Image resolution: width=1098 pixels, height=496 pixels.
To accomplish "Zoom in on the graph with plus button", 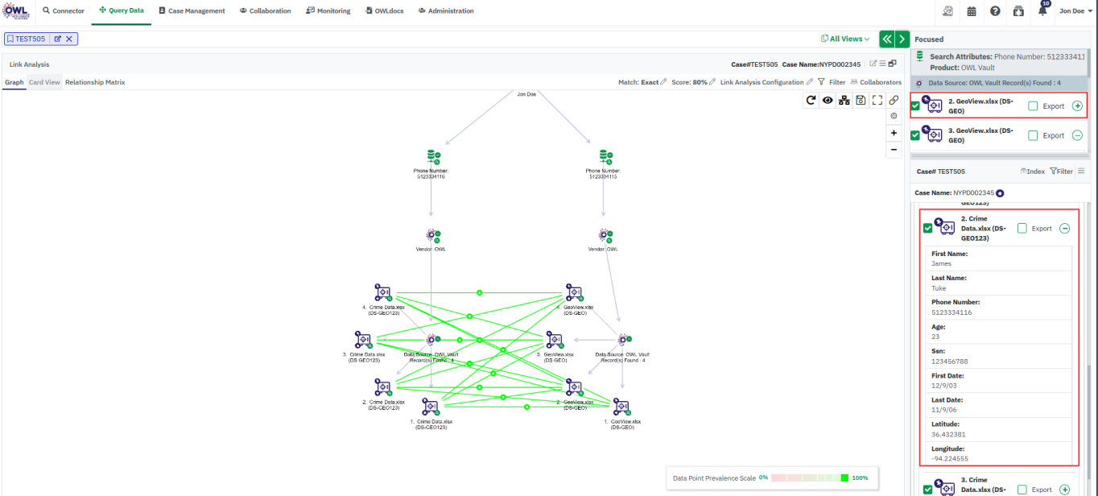I will pyautogui.click(x=894, y=133).
